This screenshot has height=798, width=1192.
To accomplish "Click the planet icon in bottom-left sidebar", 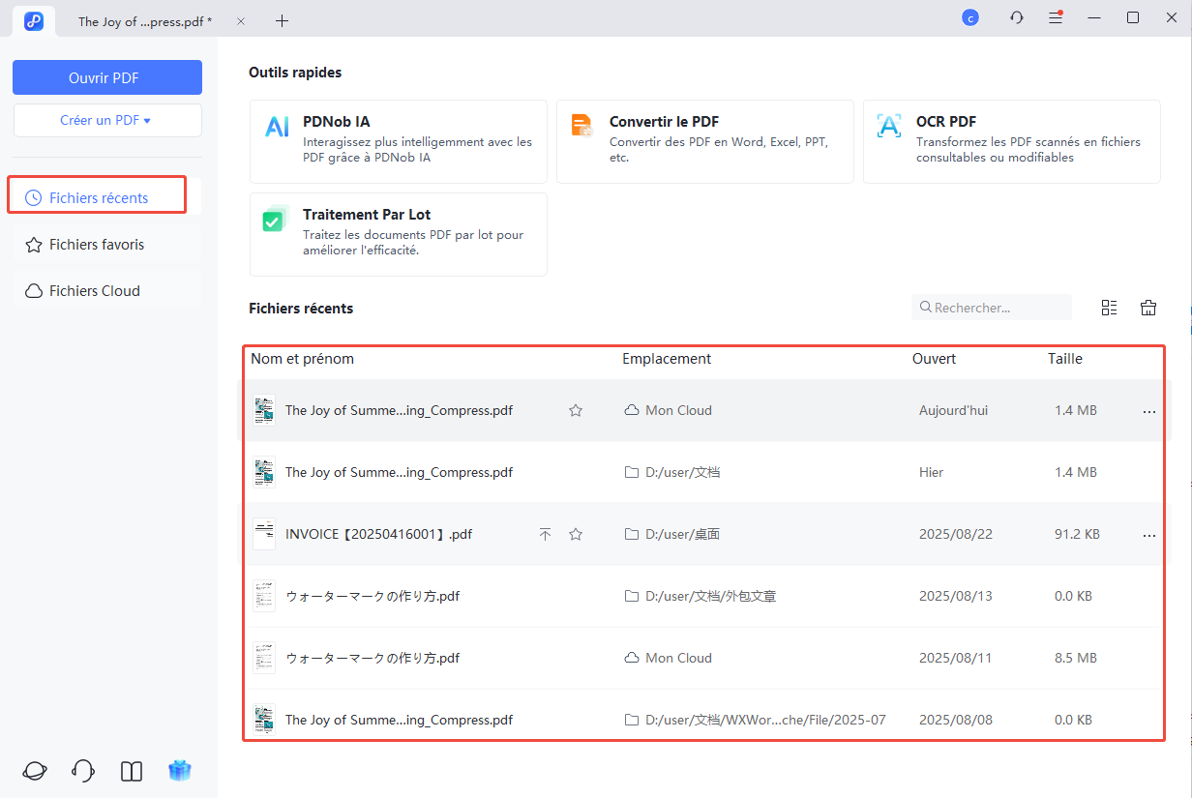I will [x=35, y=770].
